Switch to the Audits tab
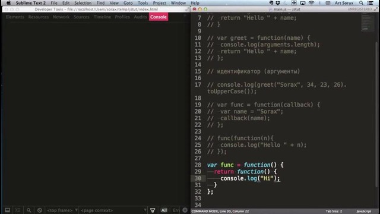Screen dimensions: 380x214 click(x=140, y=17)
